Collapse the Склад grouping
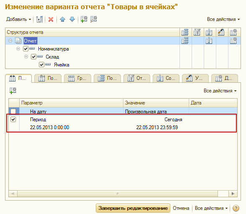Screen dimensions: 246x214 [x=26, y=57]
